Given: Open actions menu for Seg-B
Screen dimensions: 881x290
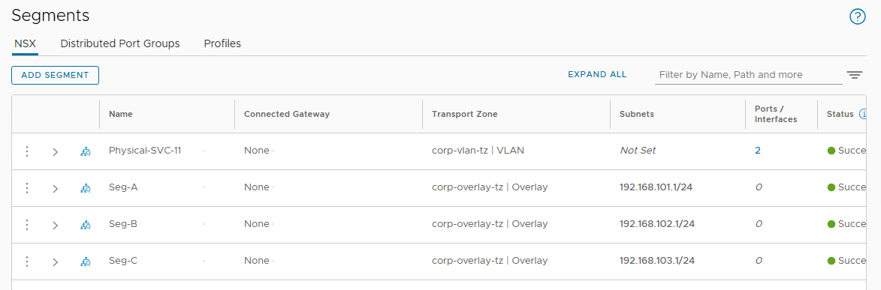Looking at the screenshot, I should 27,224.
